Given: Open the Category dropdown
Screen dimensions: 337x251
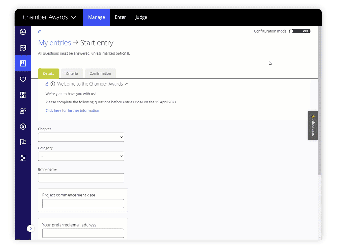Looking at the screenshot, I should point(81,156).
